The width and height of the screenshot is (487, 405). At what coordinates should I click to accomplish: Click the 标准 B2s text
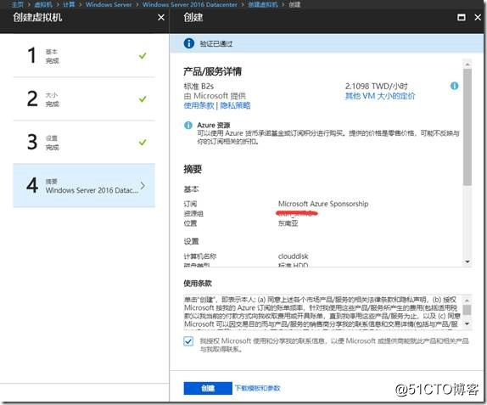(x=199, y=86)
